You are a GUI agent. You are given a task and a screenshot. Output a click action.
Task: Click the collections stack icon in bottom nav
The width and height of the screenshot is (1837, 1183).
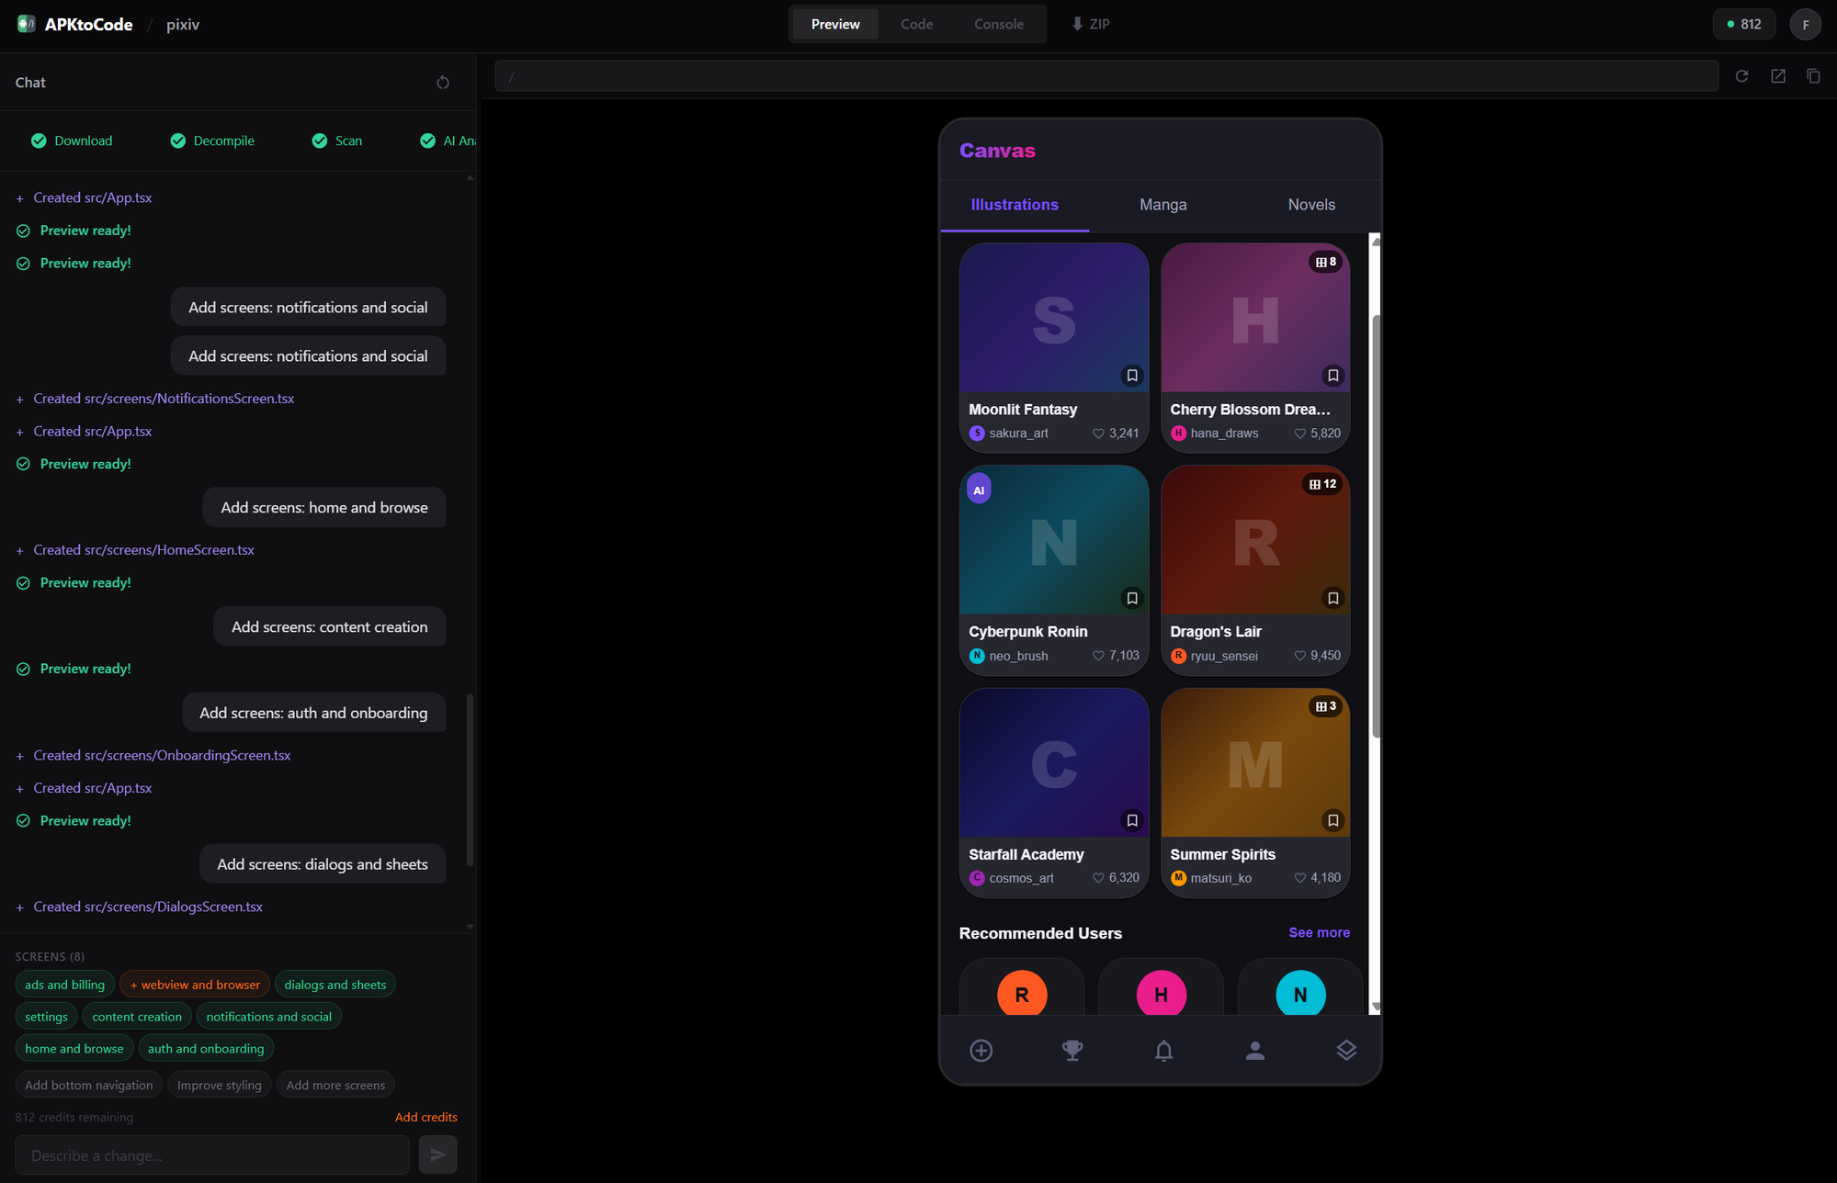coord(1345,1050)
